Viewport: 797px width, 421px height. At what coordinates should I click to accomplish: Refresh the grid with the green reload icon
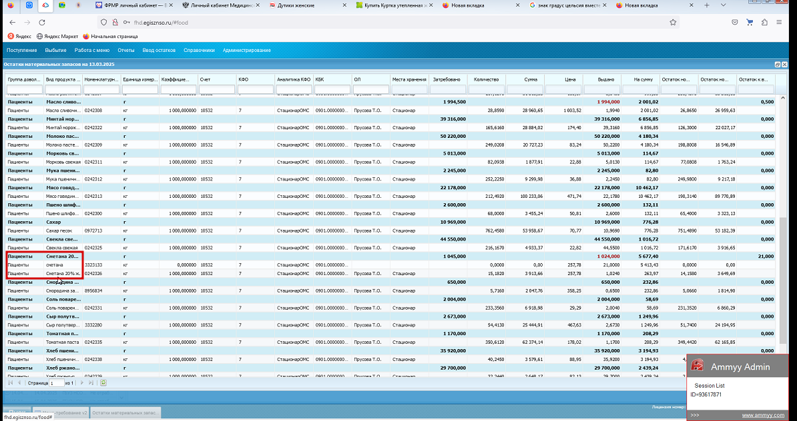click(x=103, y=383)
